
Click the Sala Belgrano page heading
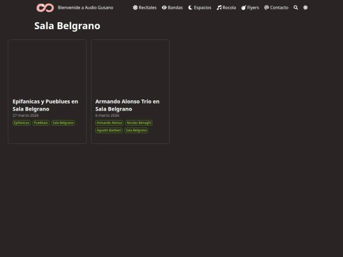point(67,26)
